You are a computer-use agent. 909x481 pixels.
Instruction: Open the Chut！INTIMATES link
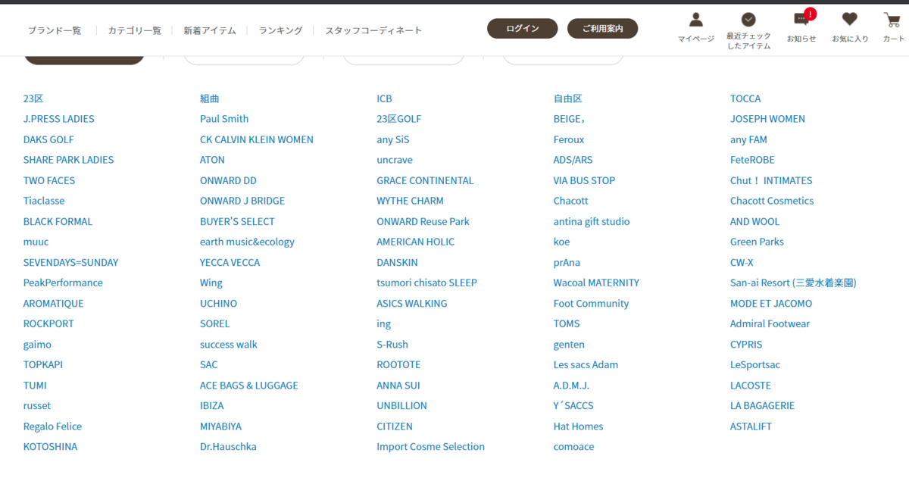(771, 180)
